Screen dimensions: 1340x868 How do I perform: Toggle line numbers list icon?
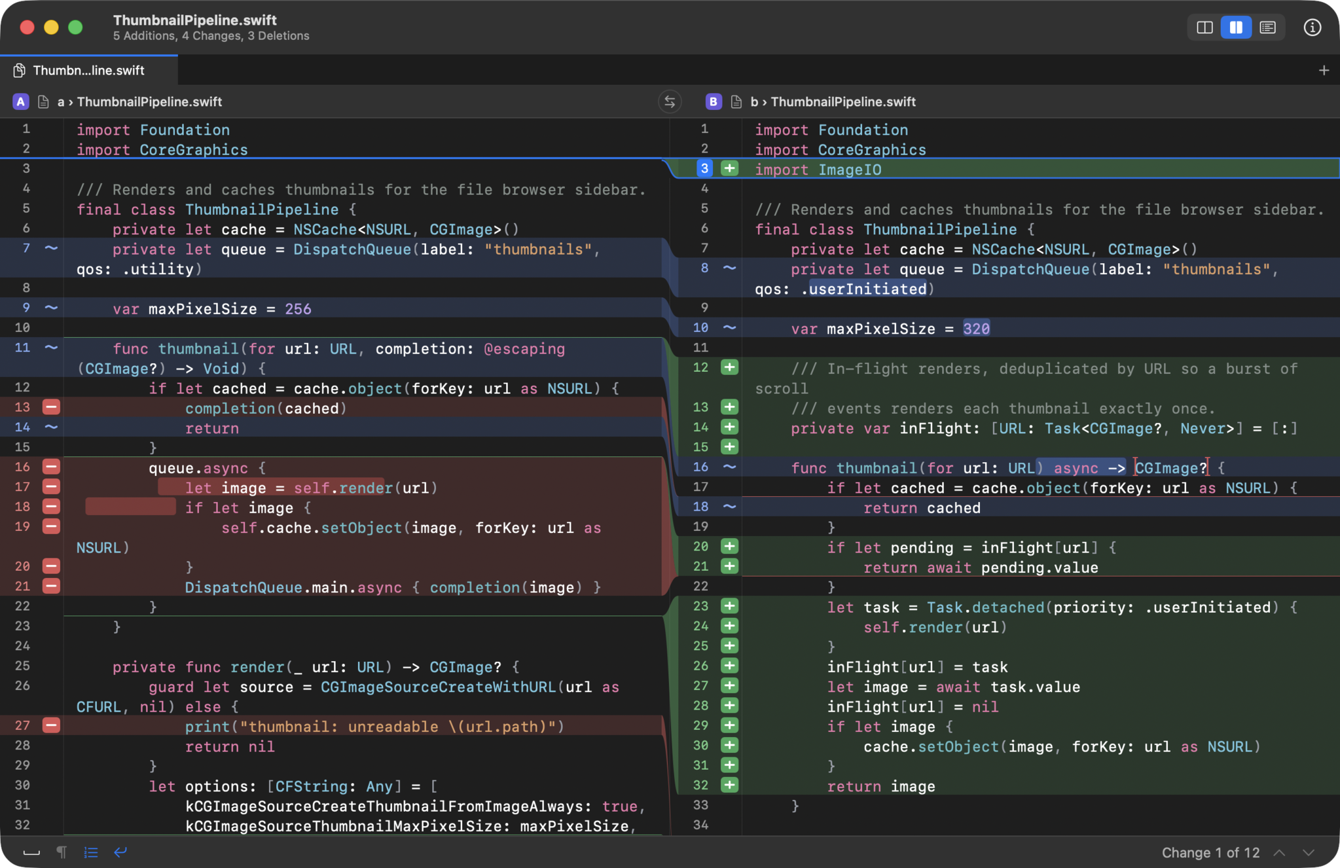91,852
